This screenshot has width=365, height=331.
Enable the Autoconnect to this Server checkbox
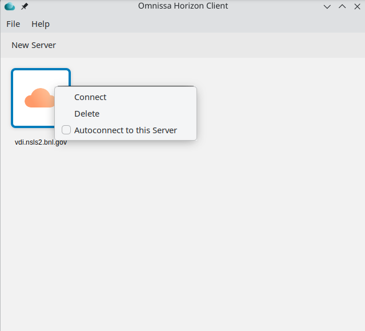(66, 130)
